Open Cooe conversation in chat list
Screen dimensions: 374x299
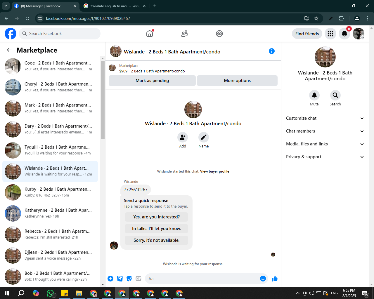pos(50,66)
